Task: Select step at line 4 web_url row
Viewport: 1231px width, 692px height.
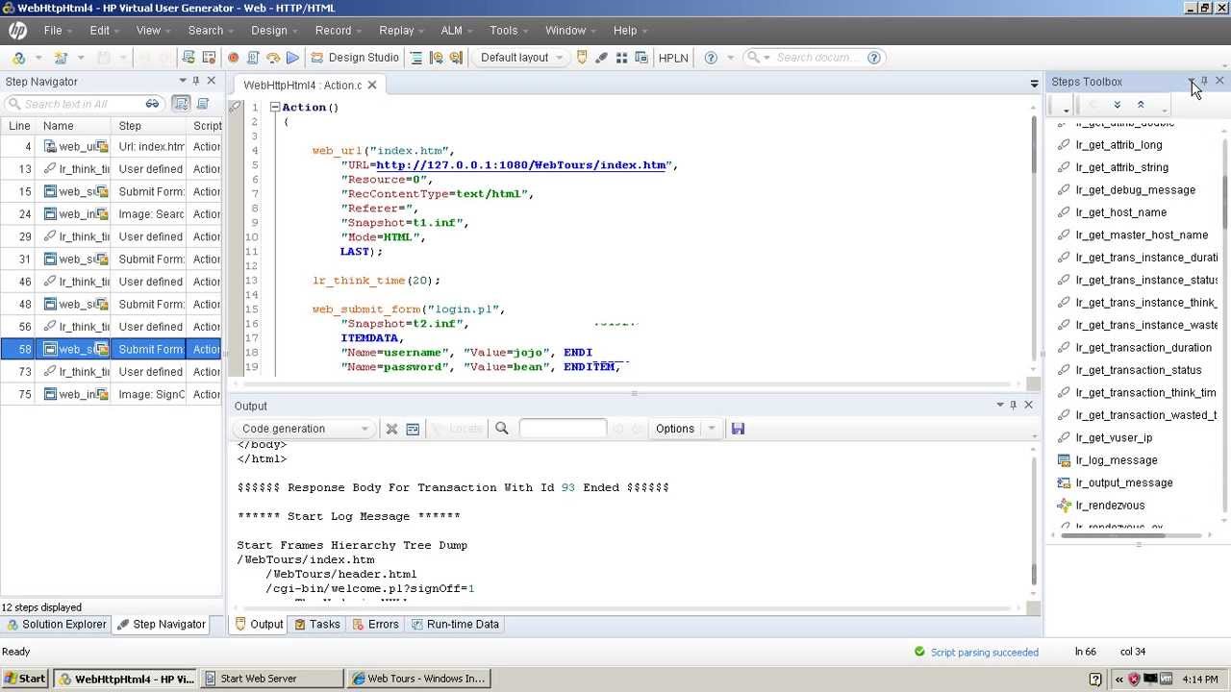Action: pyautogui.click(x=111, y=147)
